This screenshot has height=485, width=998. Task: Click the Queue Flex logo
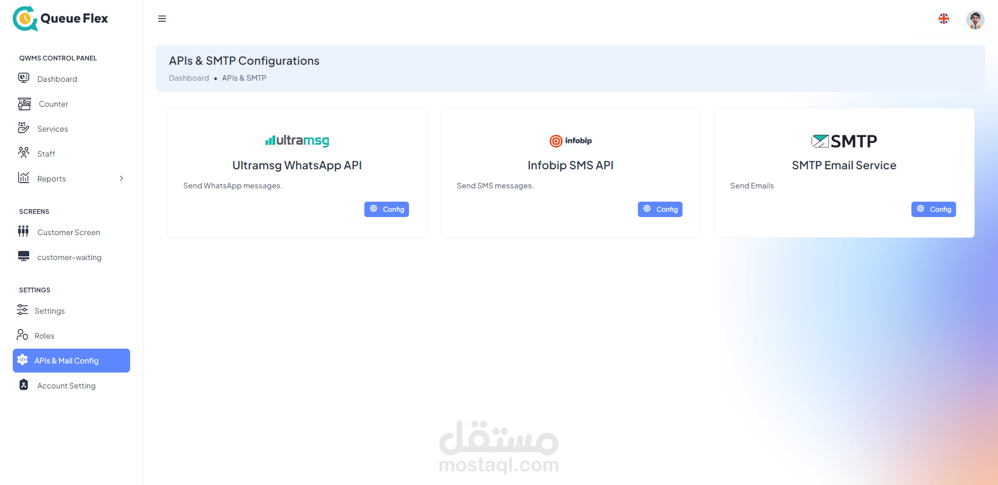pos(60,19)
